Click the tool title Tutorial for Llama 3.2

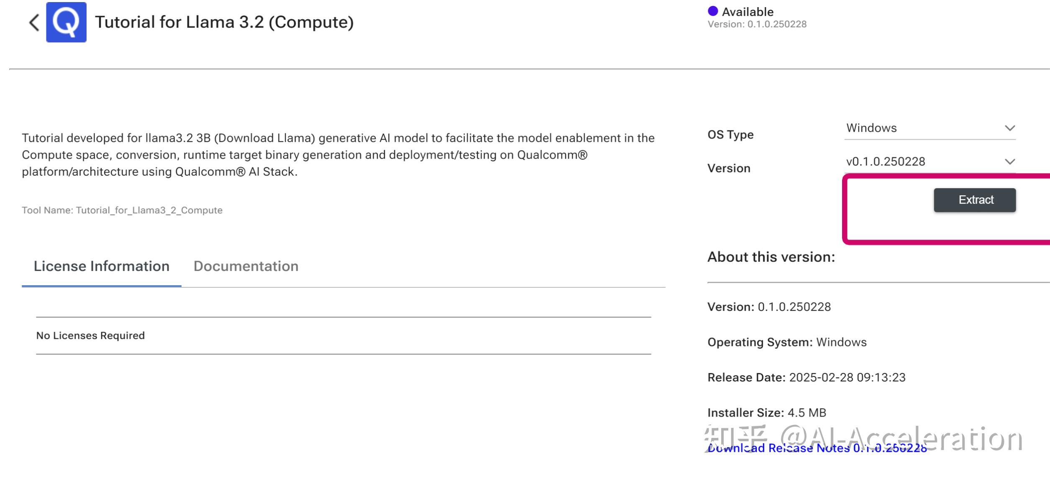click(x=225, y=22)
